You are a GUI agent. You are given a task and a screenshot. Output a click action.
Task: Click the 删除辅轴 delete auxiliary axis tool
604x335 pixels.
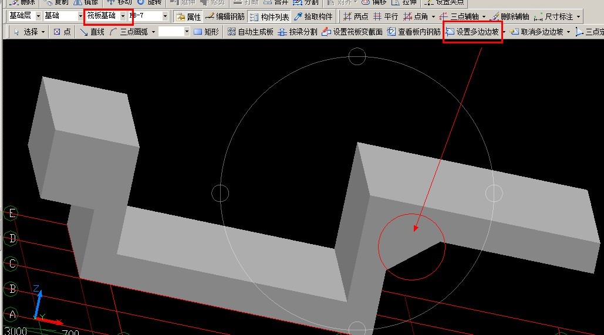click(x=511, y=16)
